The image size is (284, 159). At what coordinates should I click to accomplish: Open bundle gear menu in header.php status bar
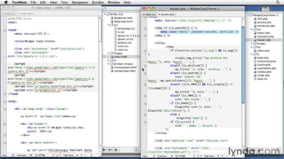point(199,156)
